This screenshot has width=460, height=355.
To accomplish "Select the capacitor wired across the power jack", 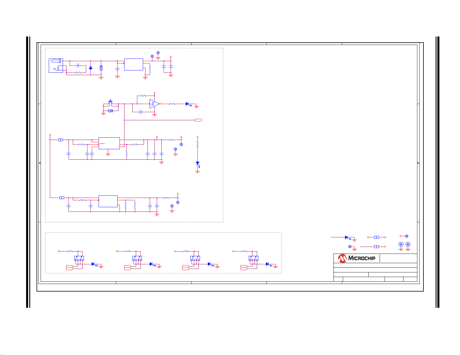I will (78, 66).
